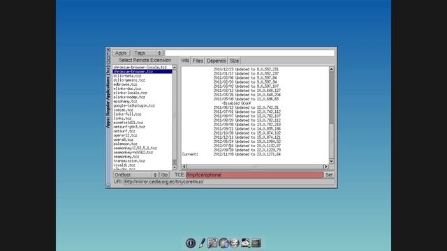447x251 pixels.
Task: Switch to the Info tab
Action: pyautogui.click(x=185, y=61)
